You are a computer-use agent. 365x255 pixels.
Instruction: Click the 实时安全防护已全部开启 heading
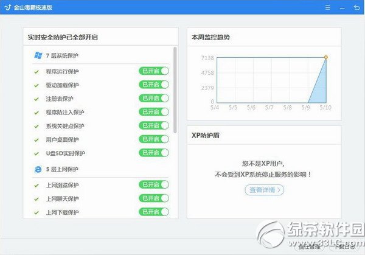pos(63,37)
